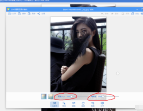
Task: Pick the second blur style thumbnail
Action: 51,96
